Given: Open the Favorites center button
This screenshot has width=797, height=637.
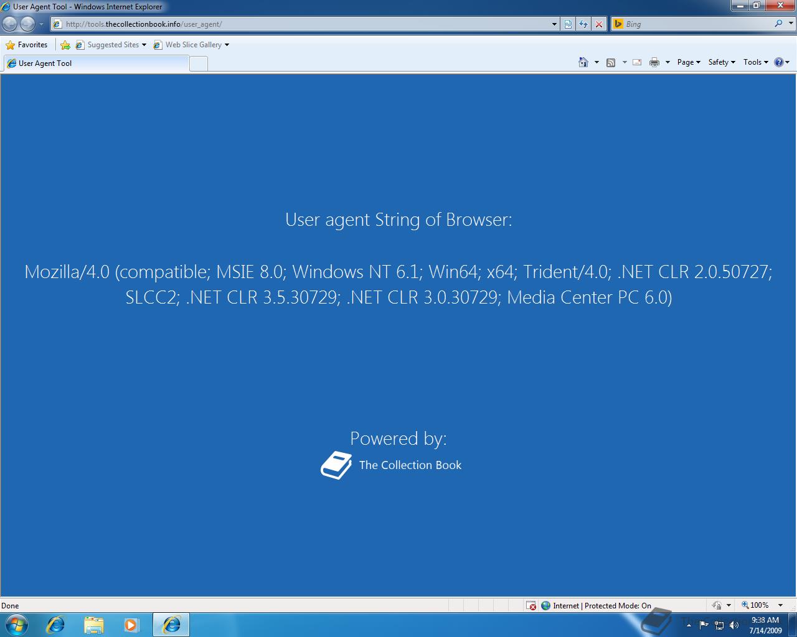Looking at the screenshot, I should click(27, 45).
